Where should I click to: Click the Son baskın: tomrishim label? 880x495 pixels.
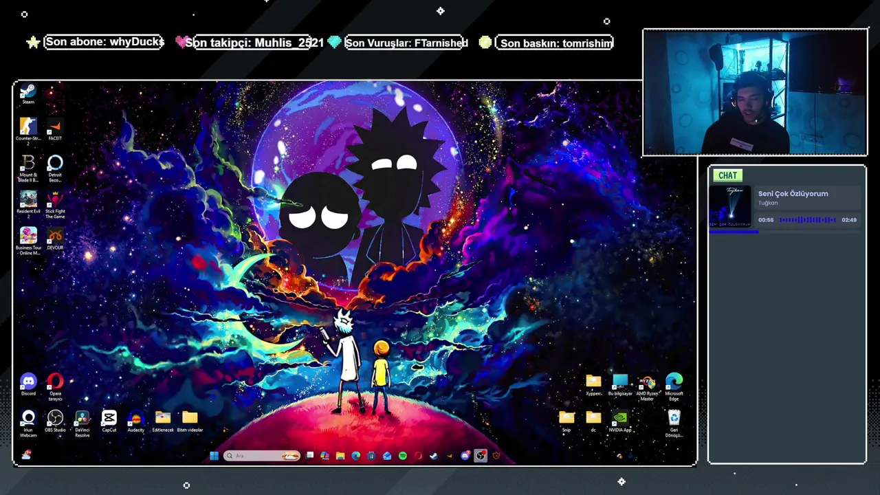556,43
